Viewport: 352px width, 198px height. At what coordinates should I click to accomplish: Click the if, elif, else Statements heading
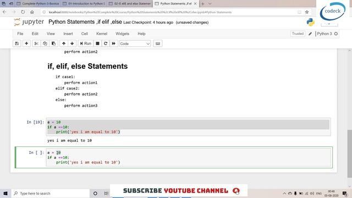pyautogui.click(x=87, y=66)
